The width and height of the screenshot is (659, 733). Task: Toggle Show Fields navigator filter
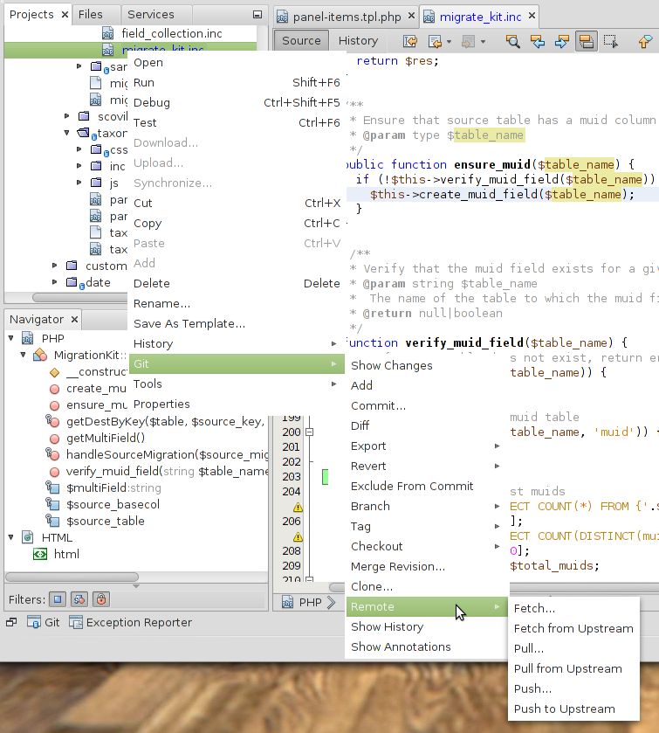(58, 599)
